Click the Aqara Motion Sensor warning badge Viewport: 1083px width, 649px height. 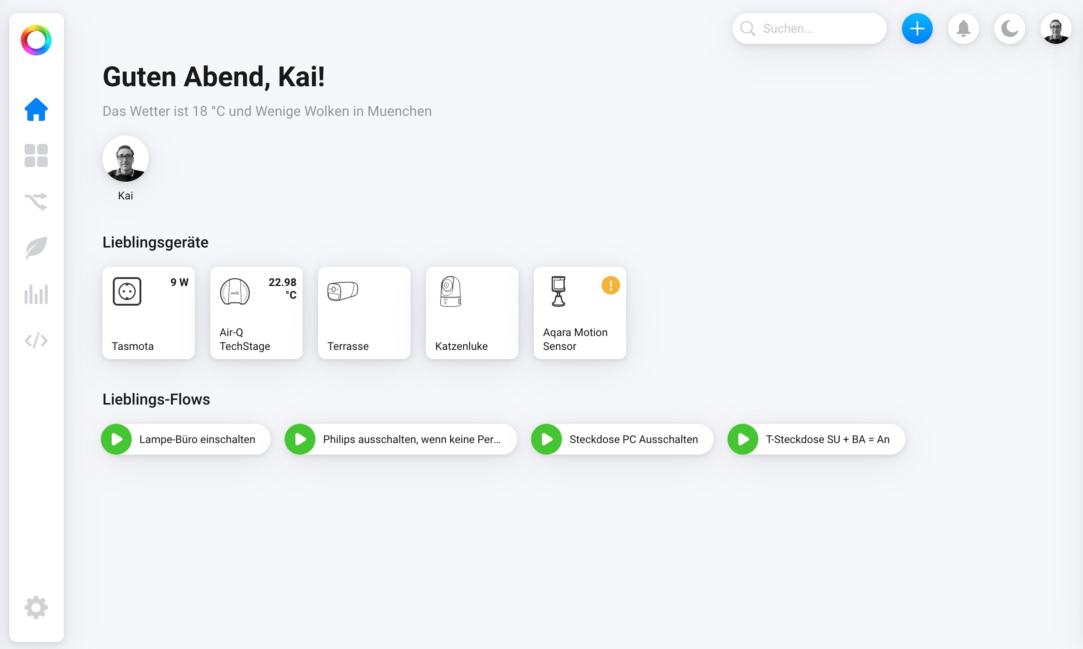click(x=610, y=285)
